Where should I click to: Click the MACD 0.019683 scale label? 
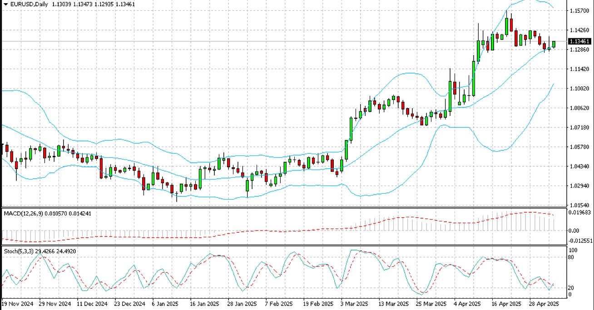[579, 212]
